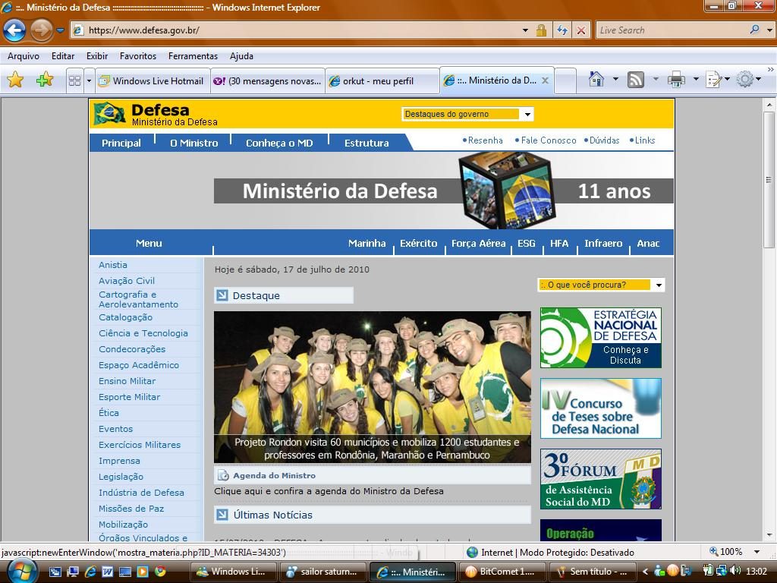Open Quick Tabs grid icon
The width and height of the screenshot is (777, 583).
click(74, 80)
